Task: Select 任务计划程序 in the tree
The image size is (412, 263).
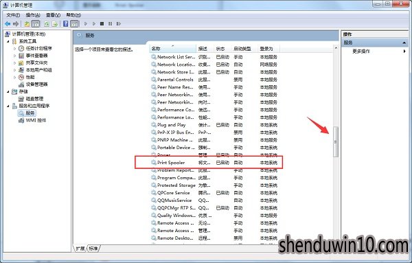Action: pos(39,48)
